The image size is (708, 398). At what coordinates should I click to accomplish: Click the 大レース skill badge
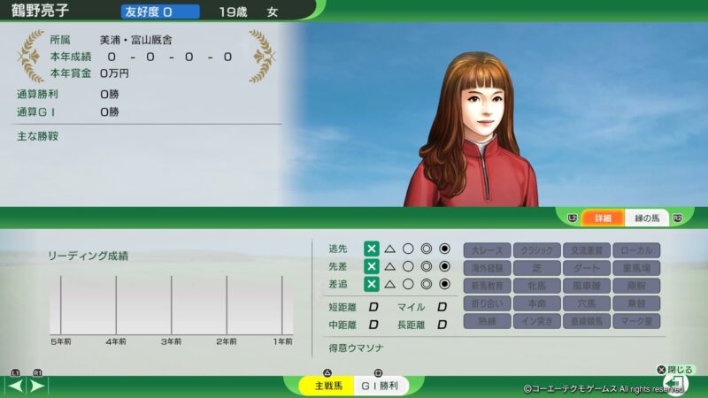tap(488, 250)
